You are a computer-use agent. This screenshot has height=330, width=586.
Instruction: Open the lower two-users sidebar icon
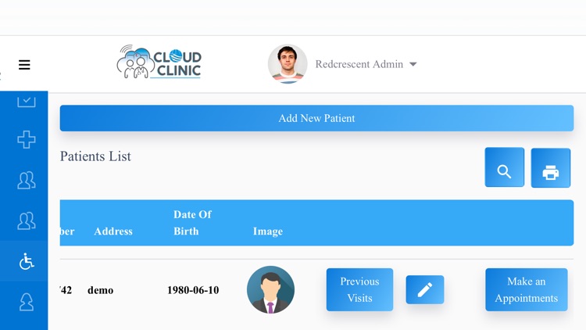point(26,221)
